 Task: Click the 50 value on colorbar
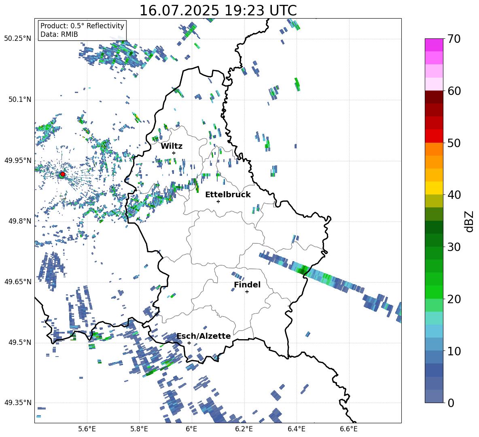tap(454, 143)
